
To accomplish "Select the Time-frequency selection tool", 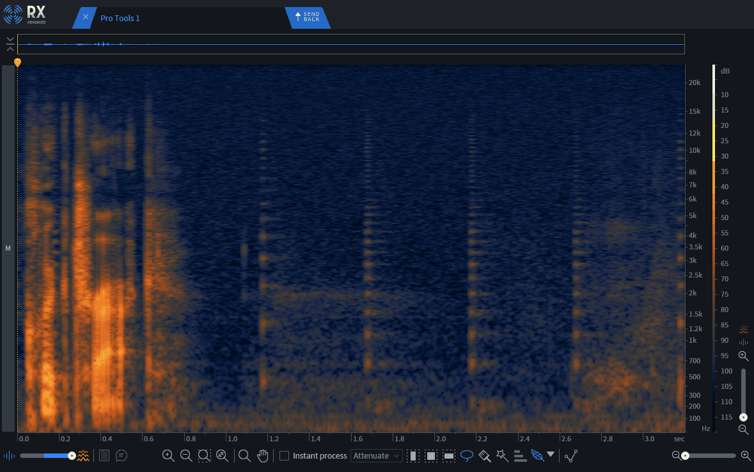I will click(431, 455).
